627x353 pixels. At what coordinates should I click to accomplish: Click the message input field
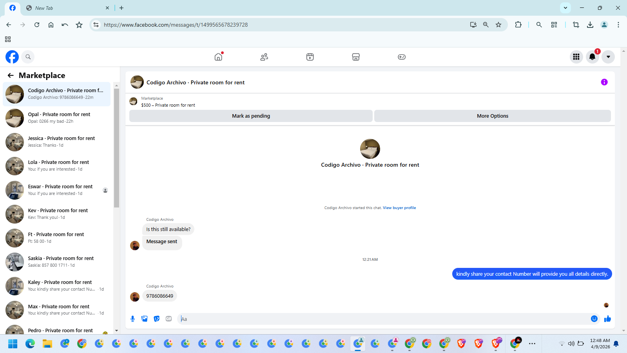click(384, 319)
